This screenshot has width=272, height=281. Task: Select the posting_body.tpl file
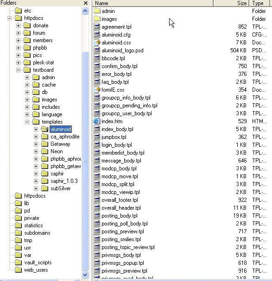[x=120, y=216]
